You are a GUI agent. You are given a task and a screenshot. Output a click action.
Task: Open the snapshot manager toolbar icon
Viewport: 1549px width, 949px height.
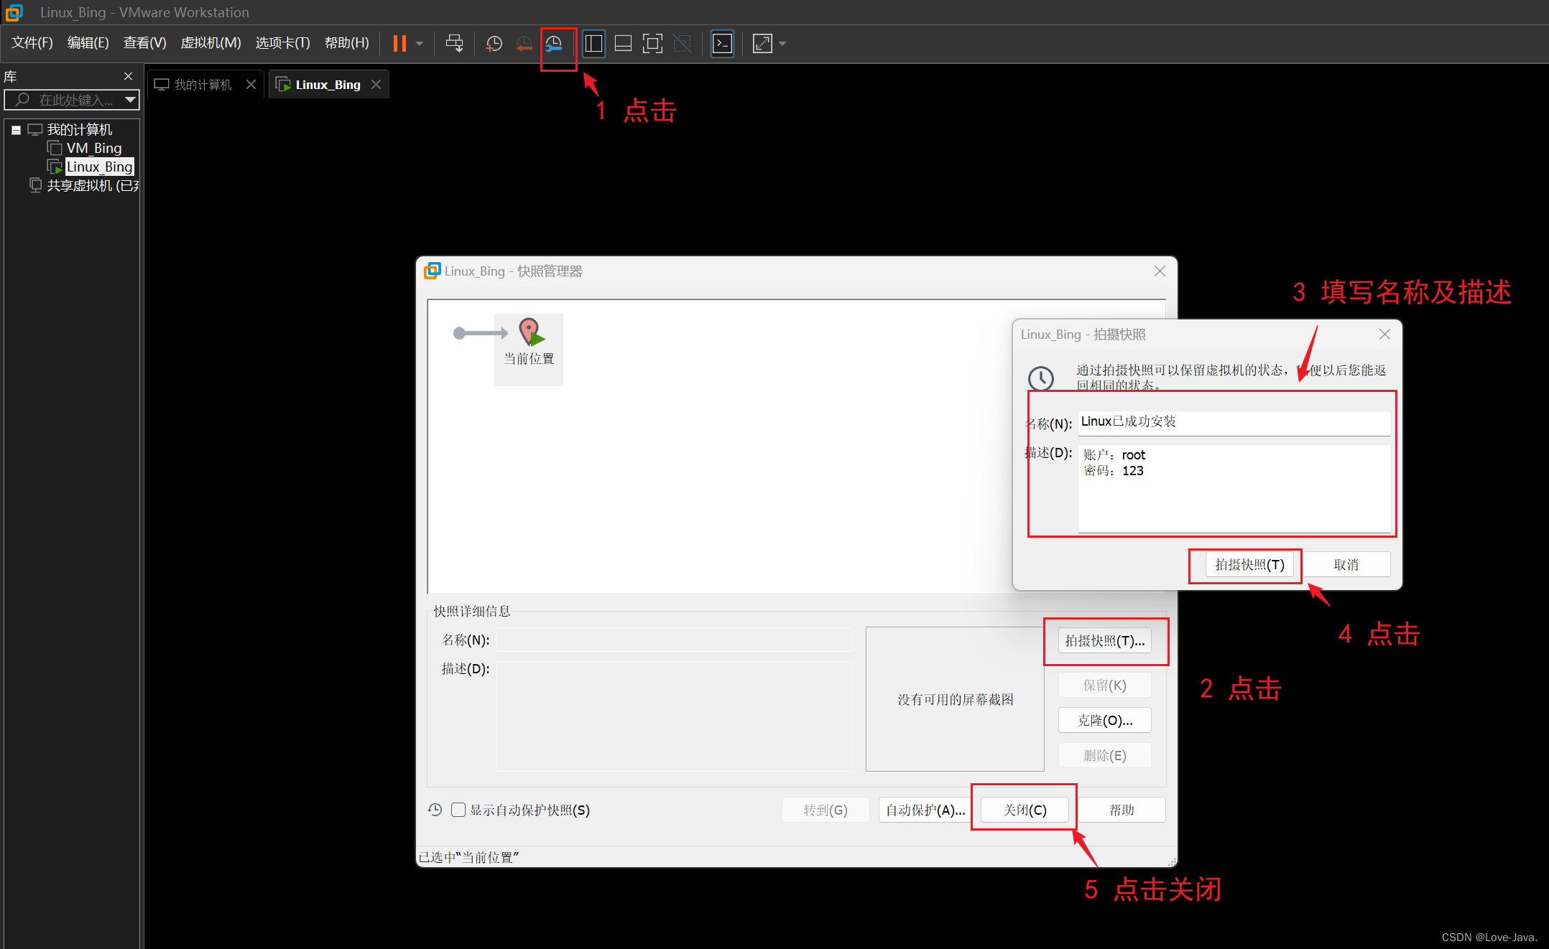(554, 44)
